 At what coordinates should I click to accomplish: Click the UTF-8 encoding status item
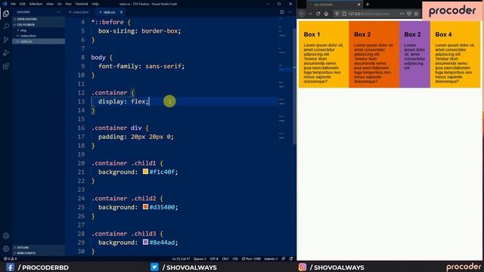[x=214, y=258]
